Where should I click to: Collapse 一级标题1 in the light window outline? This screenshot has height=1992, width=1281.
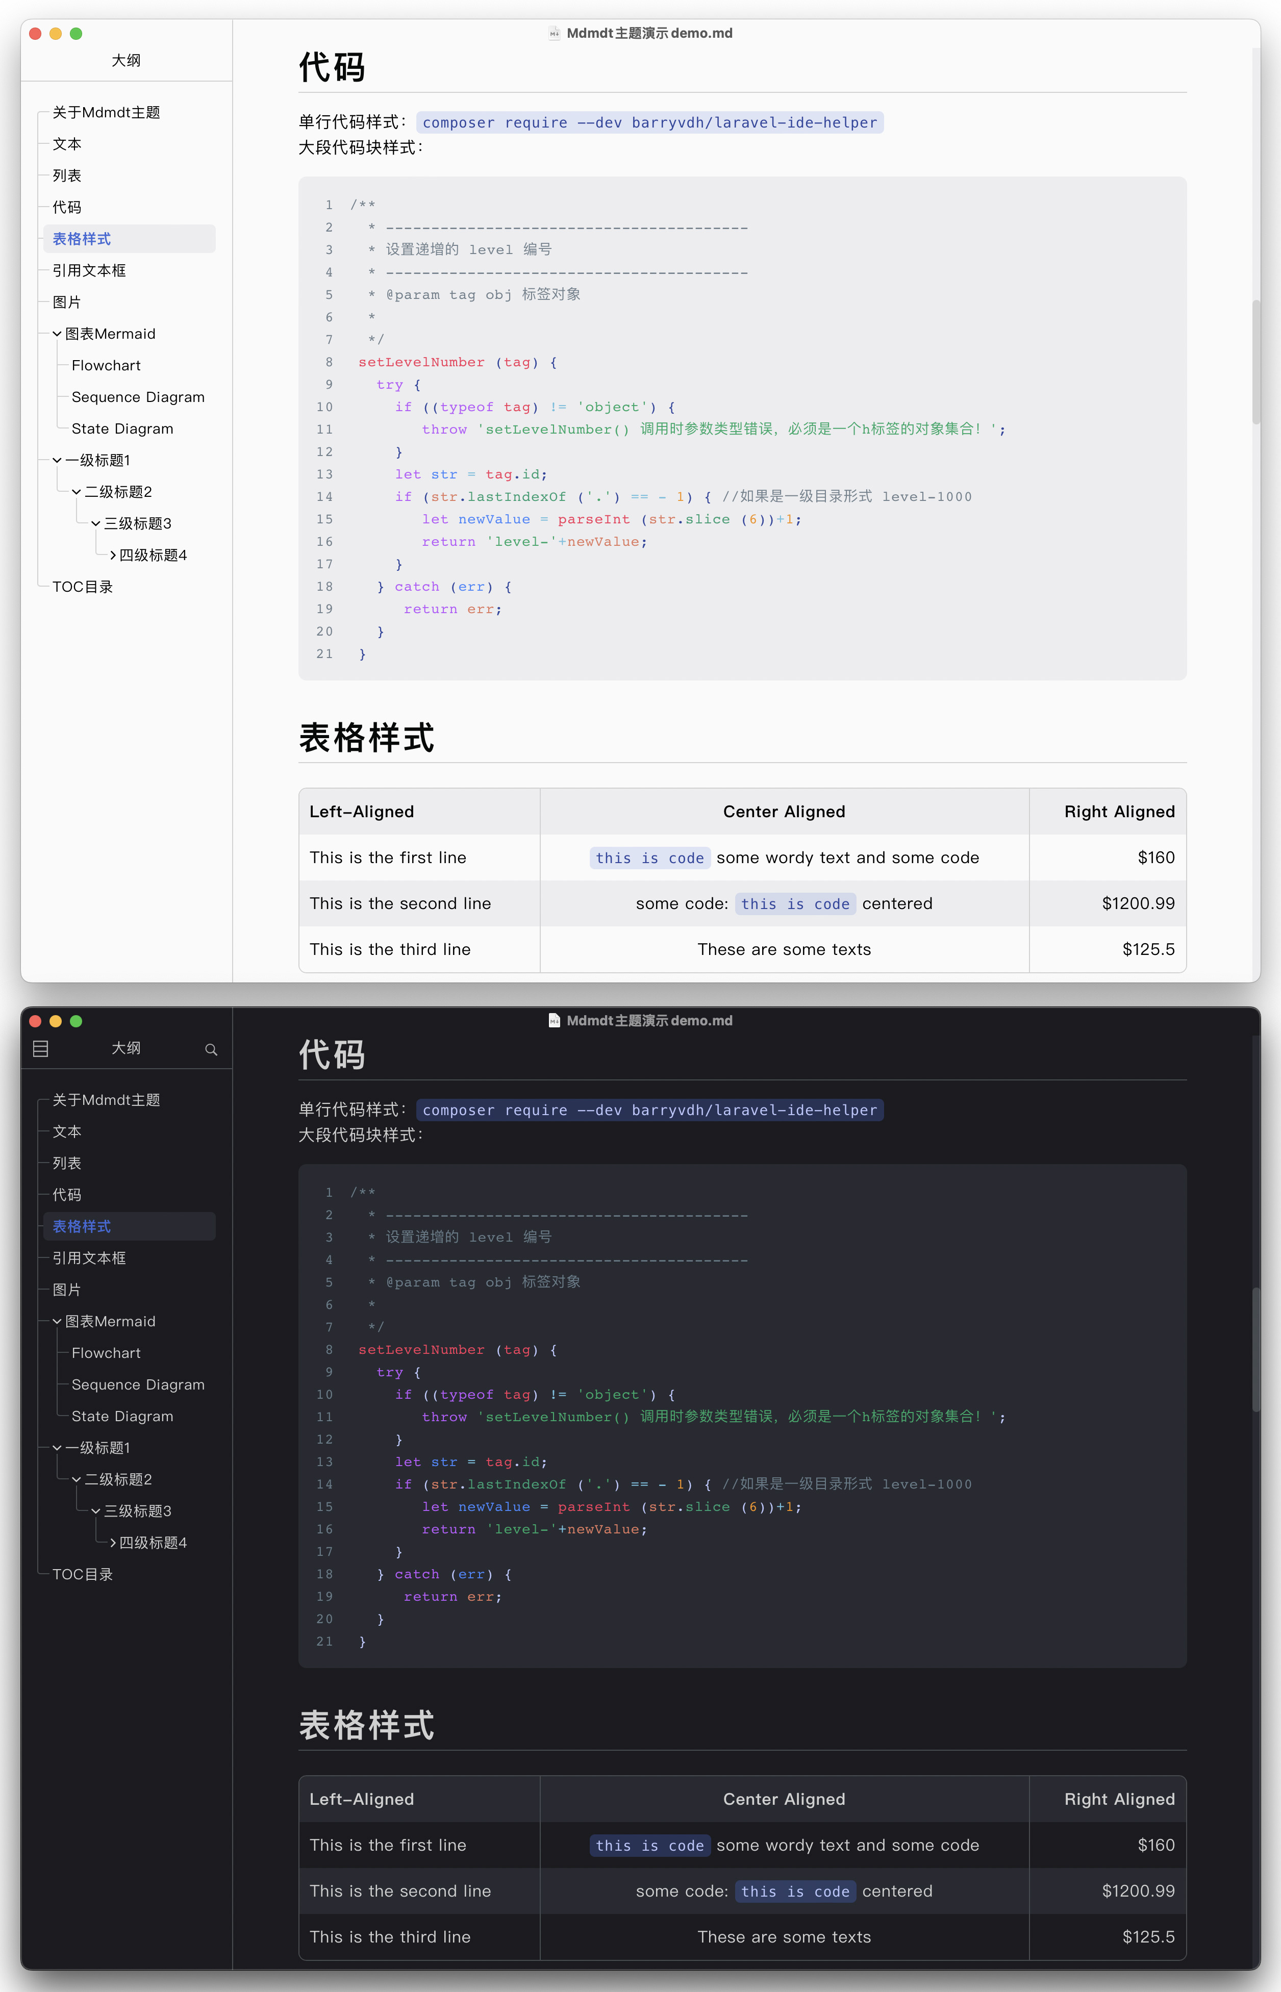point(57,461)
